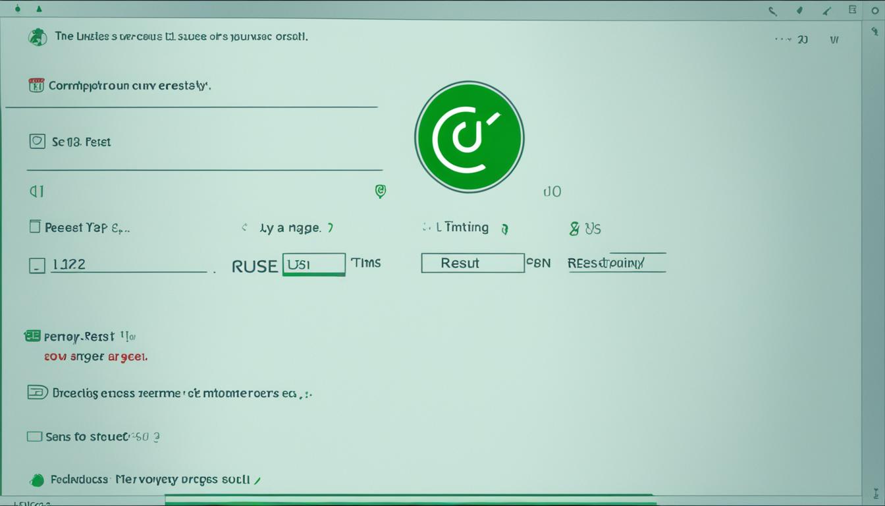Click the leaf-shaped icon in top-right toolbar
This screenshot has width=885, height=506.
(799, 10)
